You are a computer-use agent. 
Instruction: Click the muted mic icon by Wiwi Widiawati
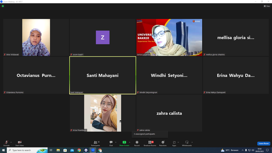point(5,54)
